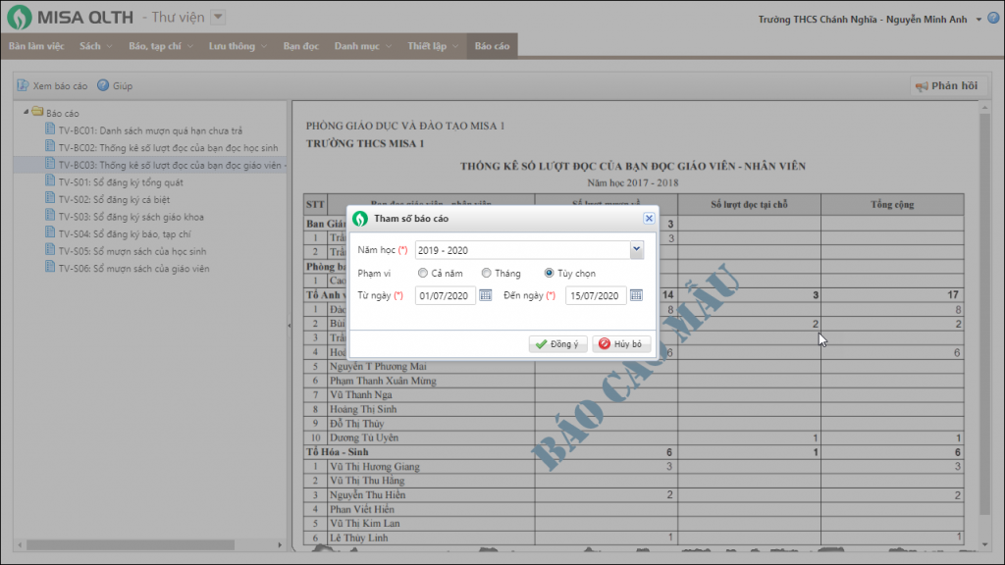Select TV-BC01: Danh sách mượn quá hạn chưa trả
1005x565 pixels.
tap(150, 130)
